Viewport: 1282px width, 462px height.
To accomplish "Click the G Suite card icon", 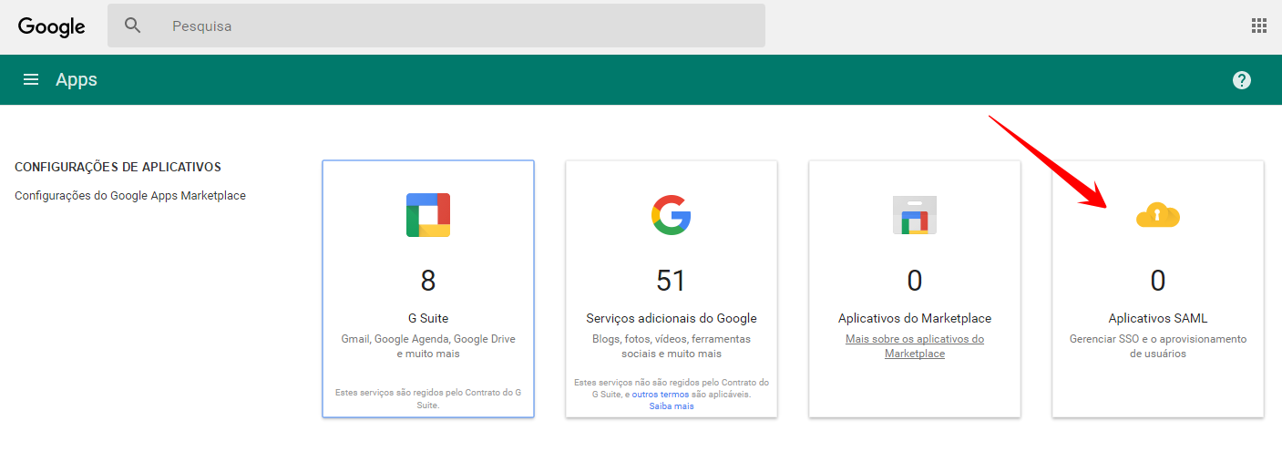I will pyautogui.click(x=428, y=215).
